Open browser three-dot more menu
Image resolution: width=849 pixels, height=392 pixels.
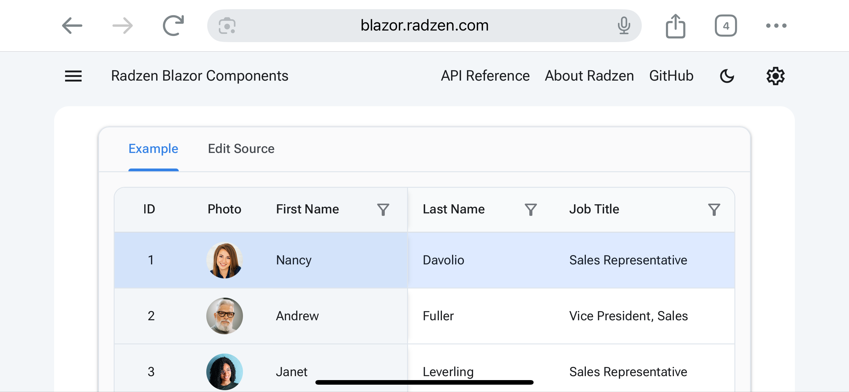[776, 26]
